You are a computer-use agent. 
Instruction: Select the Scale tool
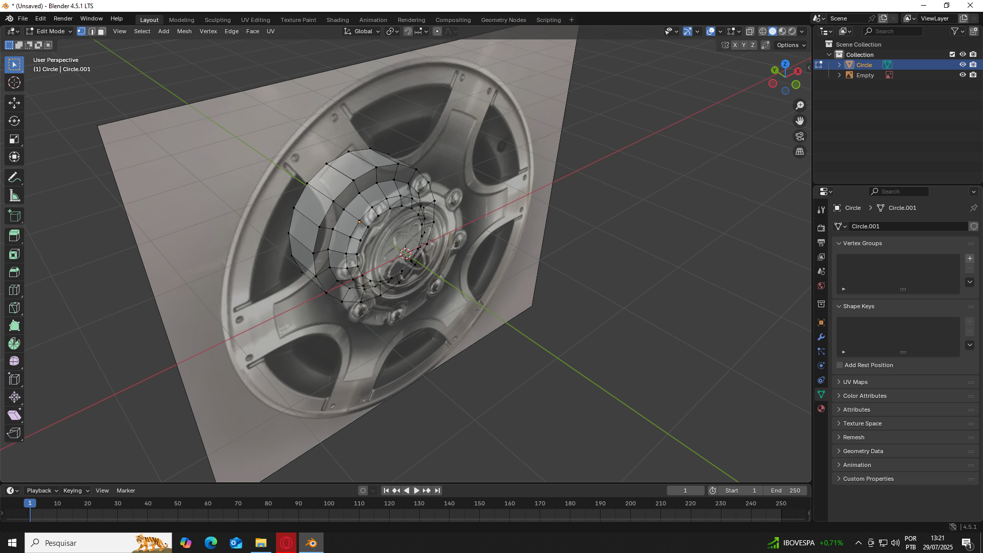tap(14, 139)
